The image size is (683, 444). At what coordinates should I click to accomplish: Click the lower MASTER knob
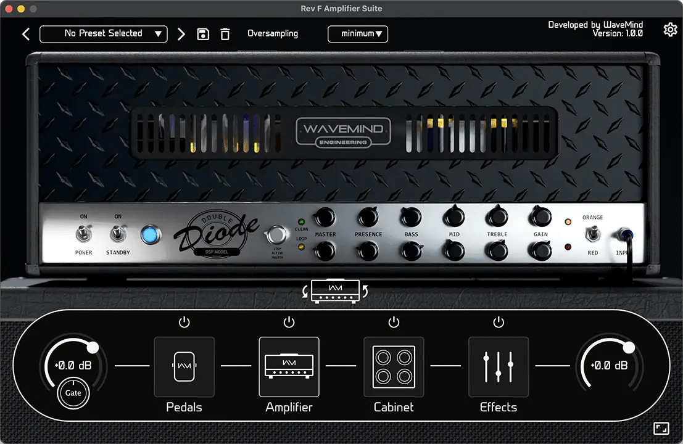point(325,251)
